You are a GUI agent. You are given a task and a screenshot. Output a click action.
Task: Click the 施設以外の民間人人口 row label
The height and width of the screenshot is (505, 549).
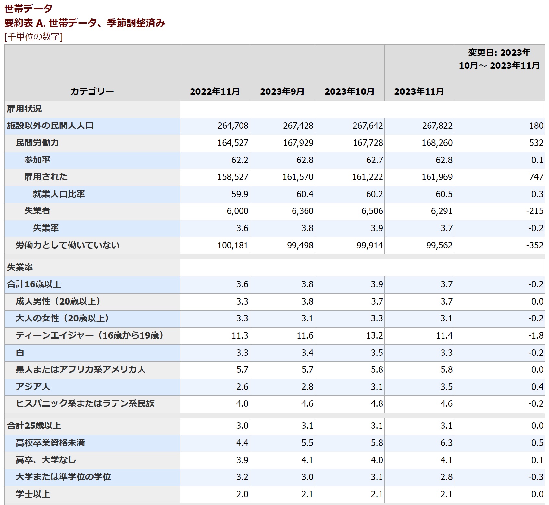tap(50, 126)
